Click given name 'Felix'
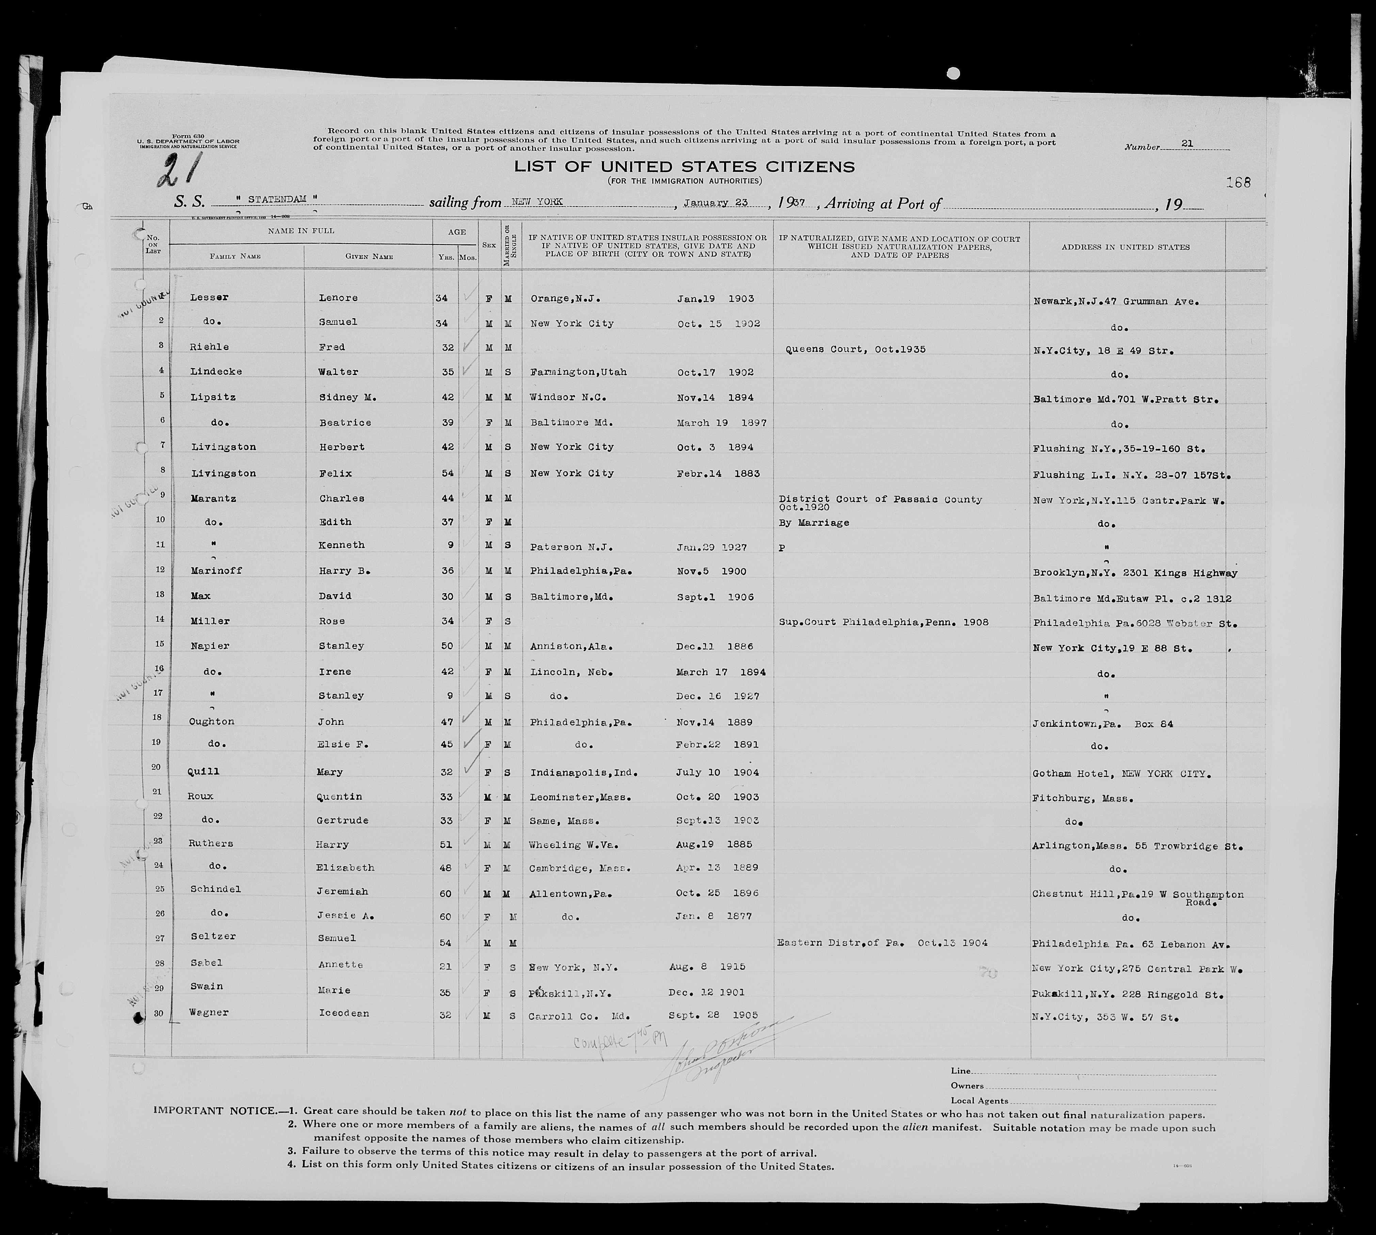The width and height of the screenshot is (1376, 1235). tap(335, 473)
